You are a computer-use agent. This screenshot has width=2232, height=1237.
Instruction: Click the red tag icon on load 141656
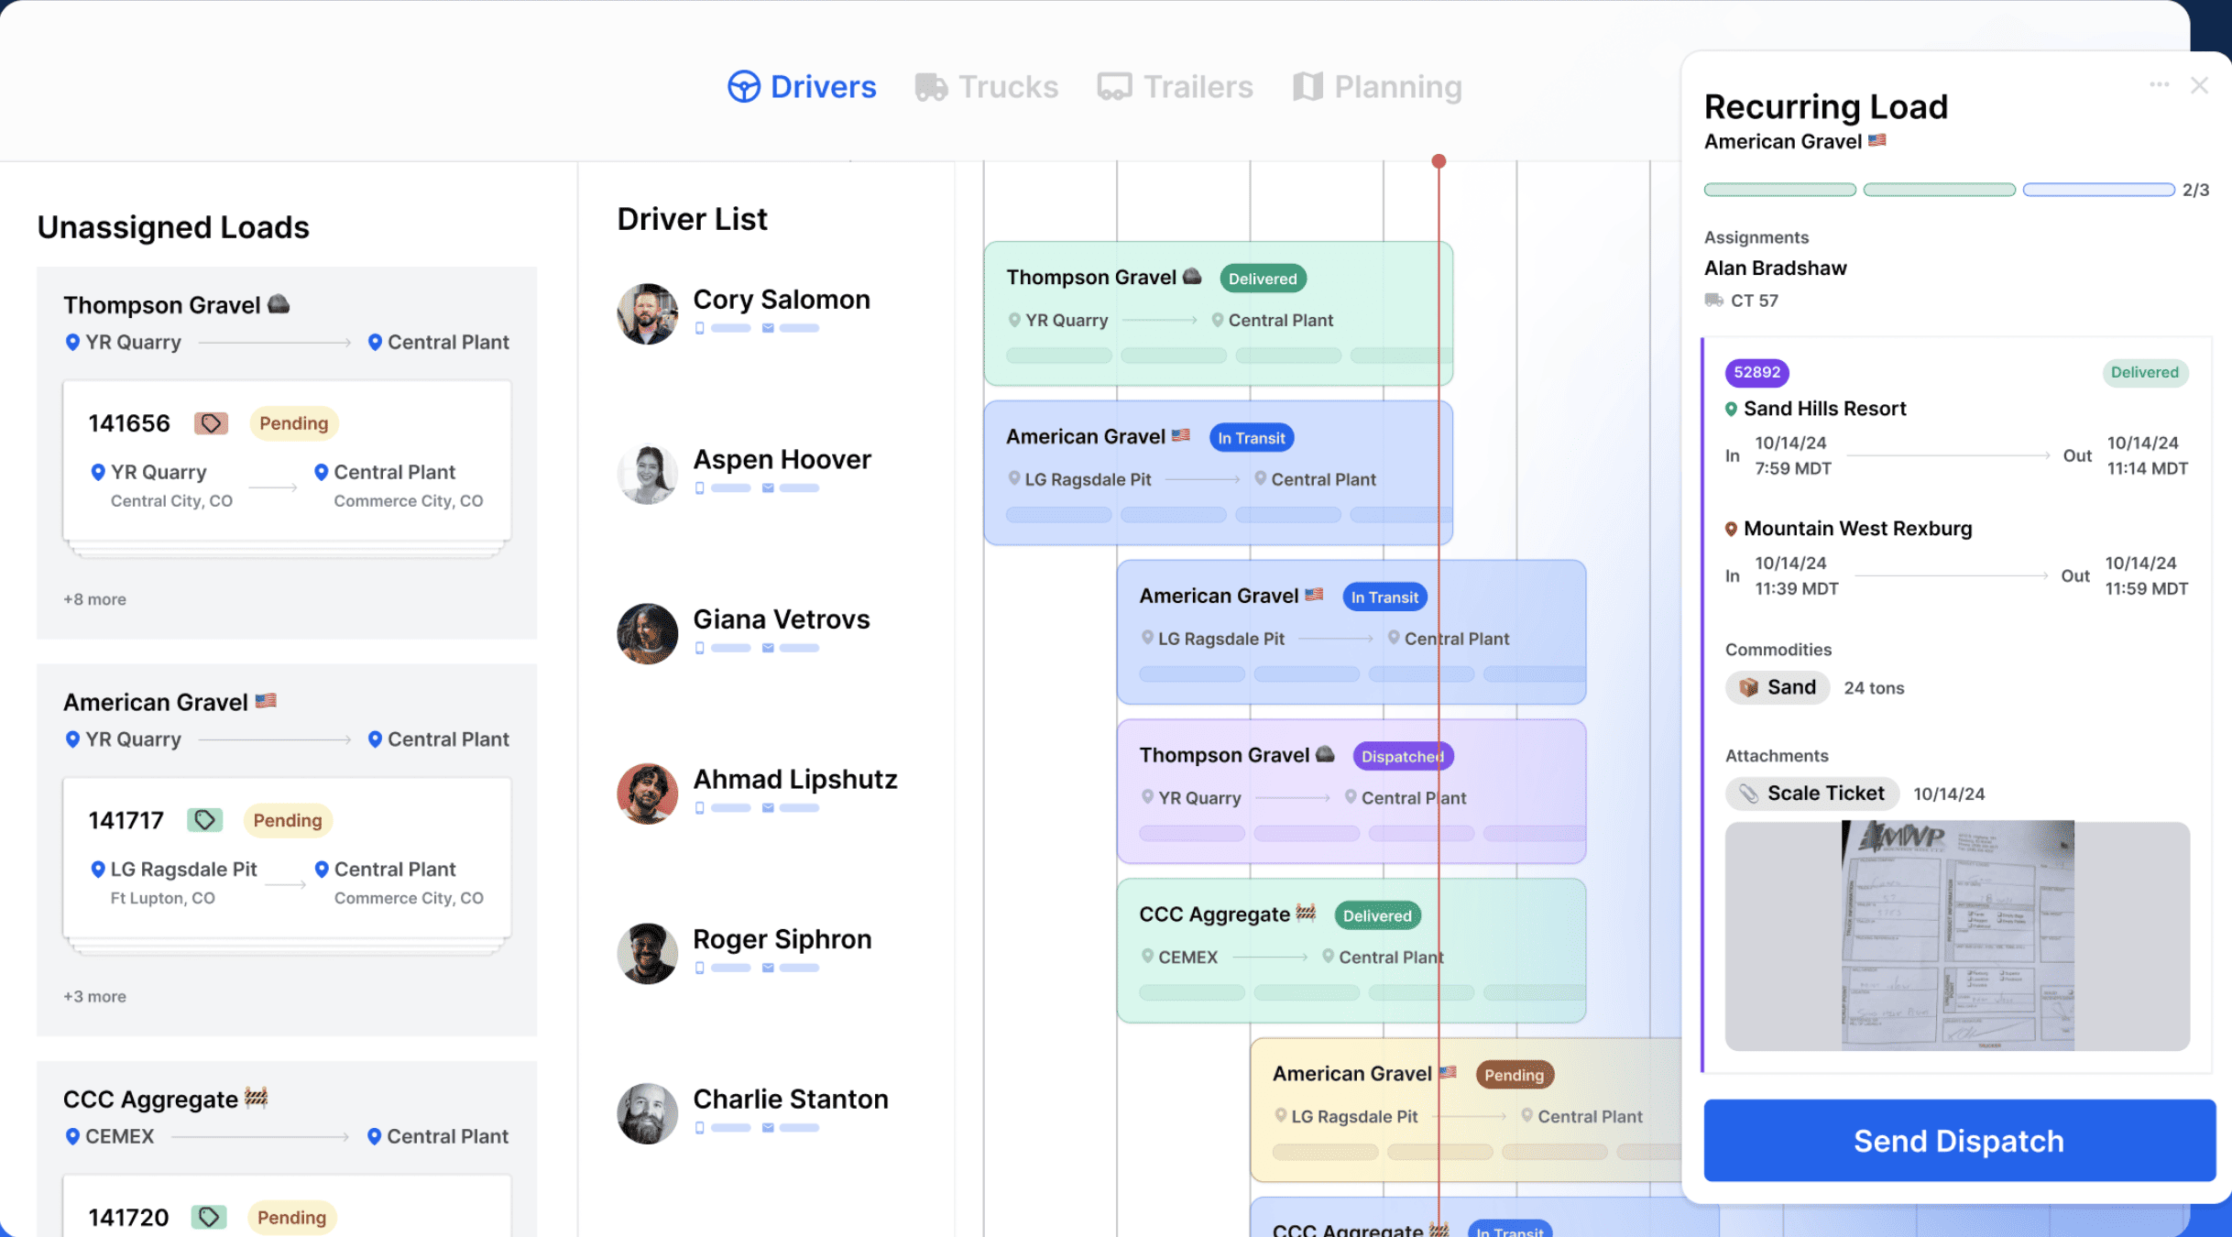coord(211,423)
